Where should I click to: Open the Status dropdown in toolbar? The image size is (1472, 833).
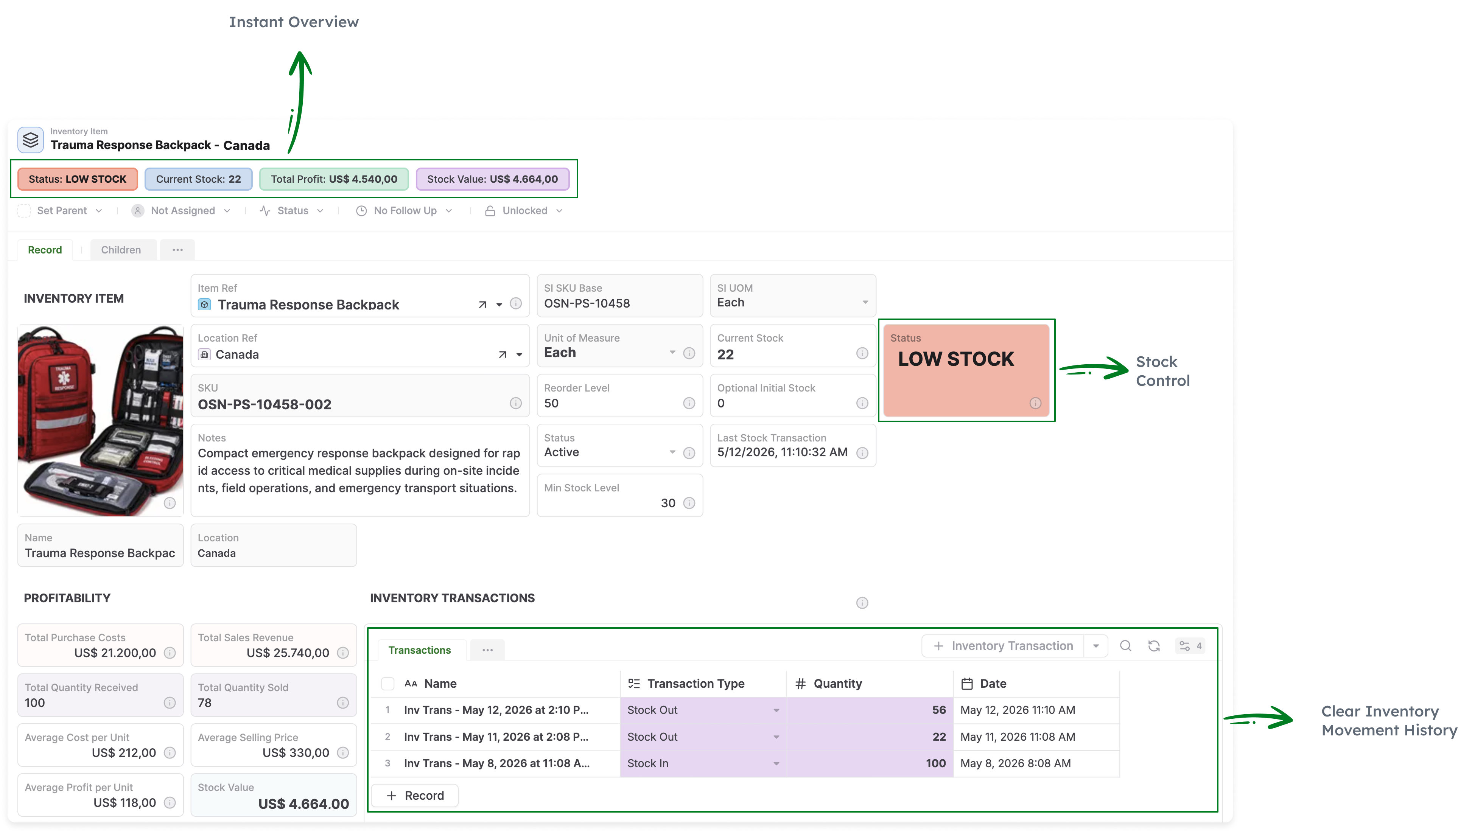tap(292, 211)
